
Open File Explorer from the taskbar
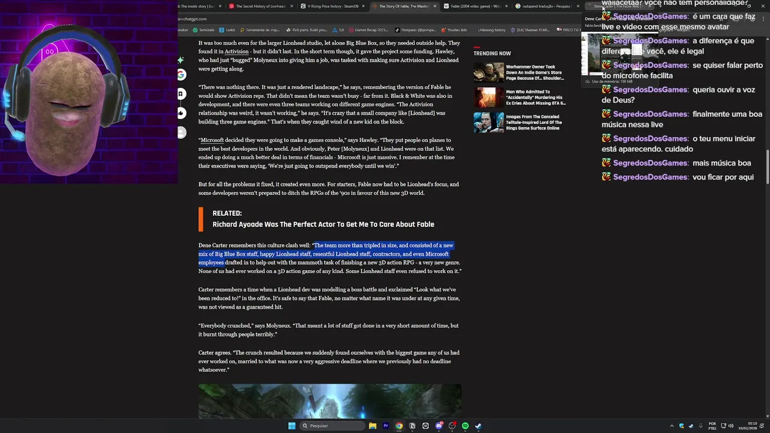[372, 426]
